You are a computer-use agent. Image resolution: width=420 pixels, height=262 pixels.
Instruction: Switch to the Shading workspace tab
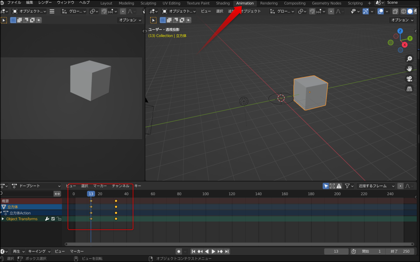[x=223, y=3]
